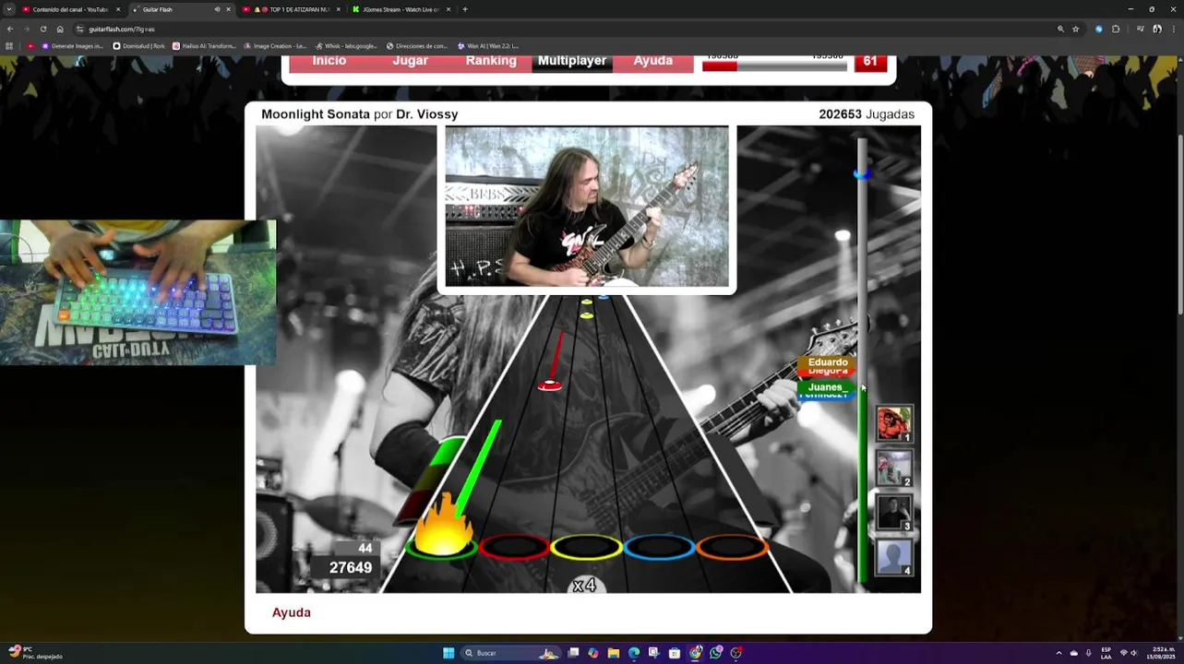Expand the tab search dropdown
Viewport: 1184px width, 664px height.
(x=9, y=9)
